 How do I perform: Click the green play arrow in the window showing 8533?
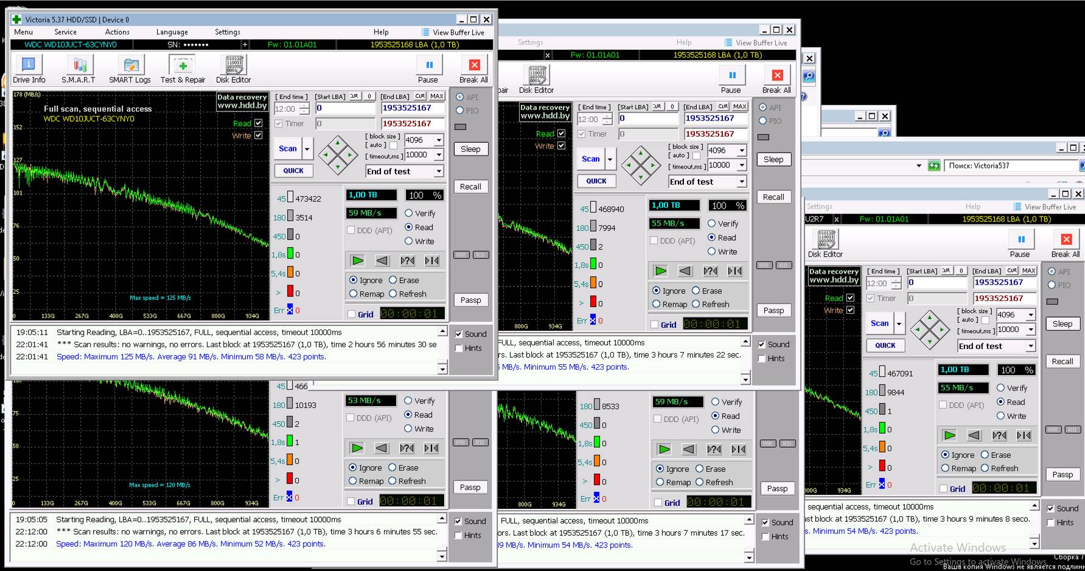click(664, 449)
